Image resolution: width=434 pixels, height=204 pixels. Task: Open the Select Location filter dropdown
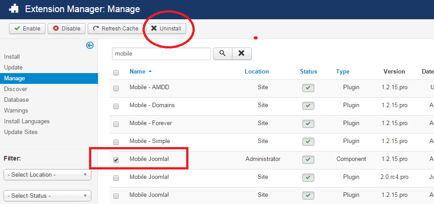[47, 175]
